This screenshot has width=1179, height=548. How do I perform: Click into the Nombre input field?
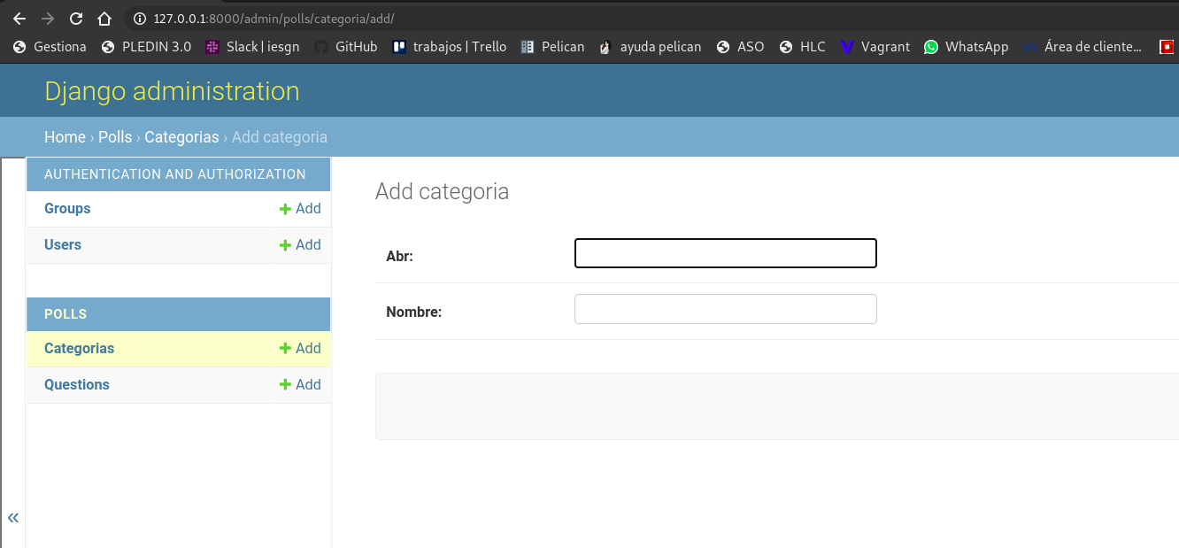[725, 309]
